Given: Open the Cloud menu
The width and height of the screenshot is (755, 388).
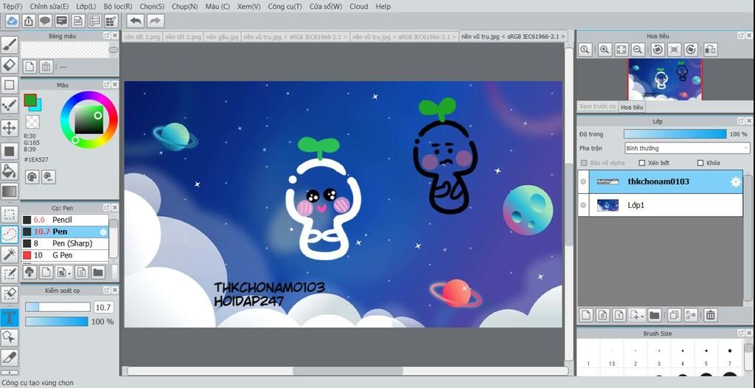Looking at the screenshot, I should [359, 6].
